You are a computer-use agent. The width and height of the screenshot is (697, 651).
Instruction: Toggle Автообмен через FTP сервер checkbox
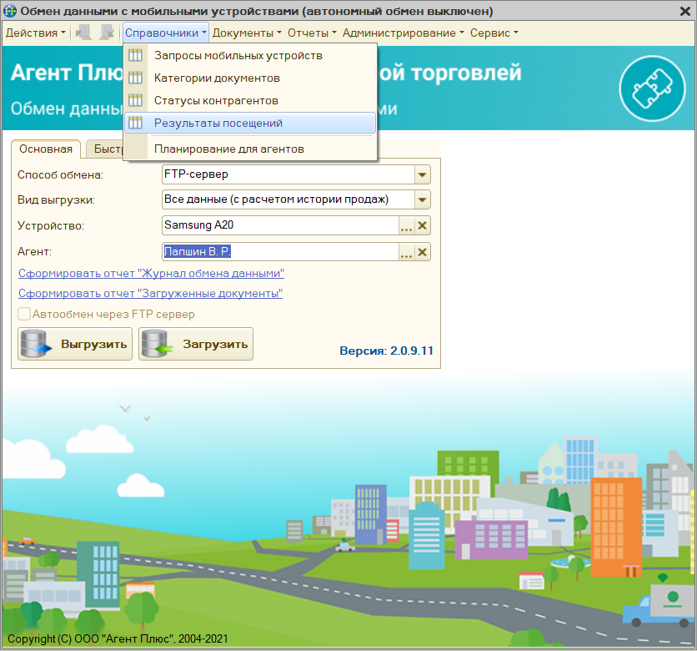pyautogui.click(x=24, y=315)
